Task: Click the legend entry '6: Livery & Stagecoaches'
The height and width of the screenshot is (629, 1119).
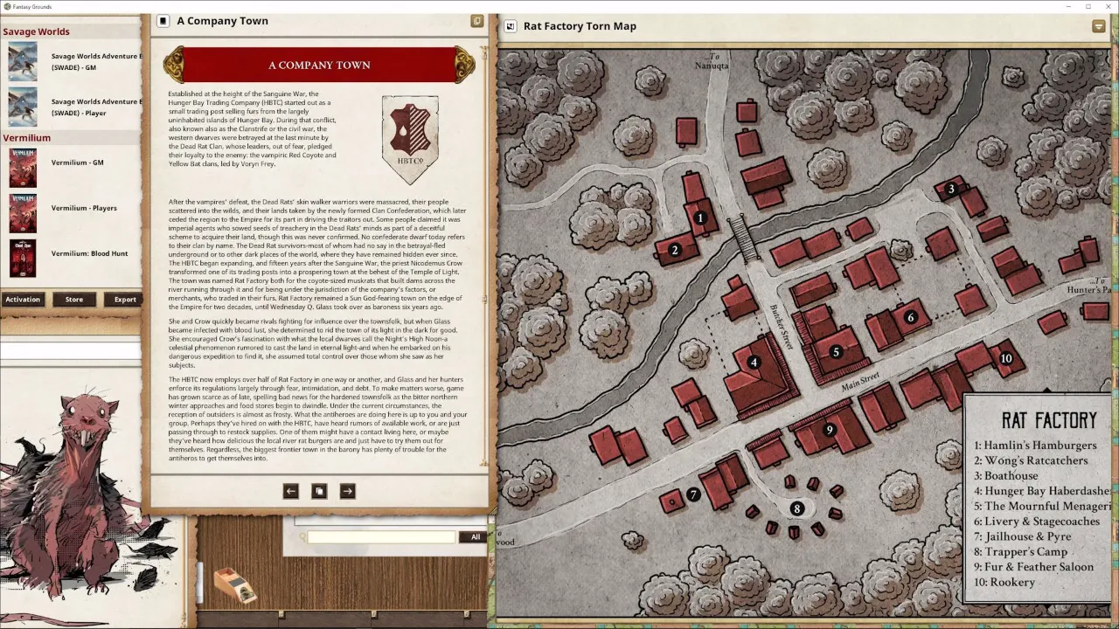Action: (x=1037, y=522)
